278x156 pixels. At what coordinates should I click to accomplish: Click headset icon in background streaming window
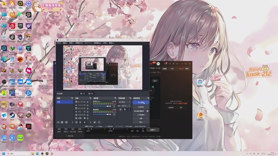tap(170, 64)
